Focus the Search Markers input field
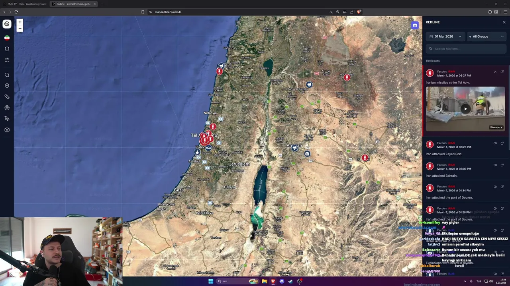Image resolution: width=510 pixels, height=286 pixels. coord(466,49)
